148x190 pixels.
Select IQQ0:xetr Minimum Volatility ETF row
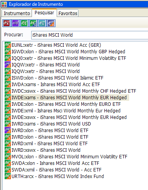tap(69, 58)
